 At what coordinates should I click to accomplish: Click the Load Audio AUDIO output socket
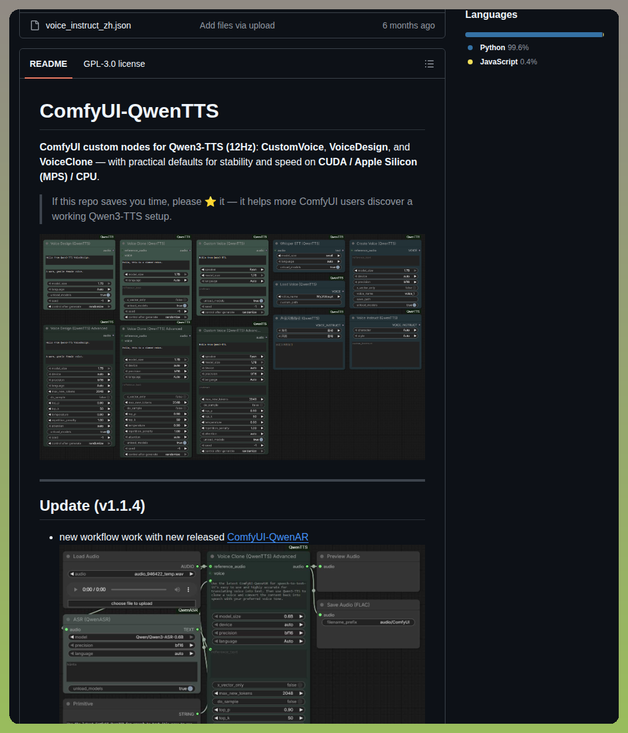pos(197,566)
